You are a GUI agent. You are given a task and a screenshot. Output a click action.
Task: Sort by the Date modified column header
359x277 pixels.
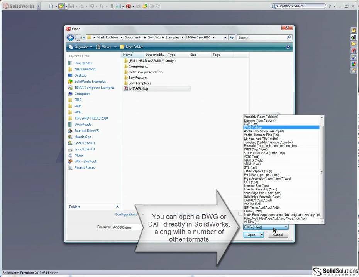[x=155, y=55]
